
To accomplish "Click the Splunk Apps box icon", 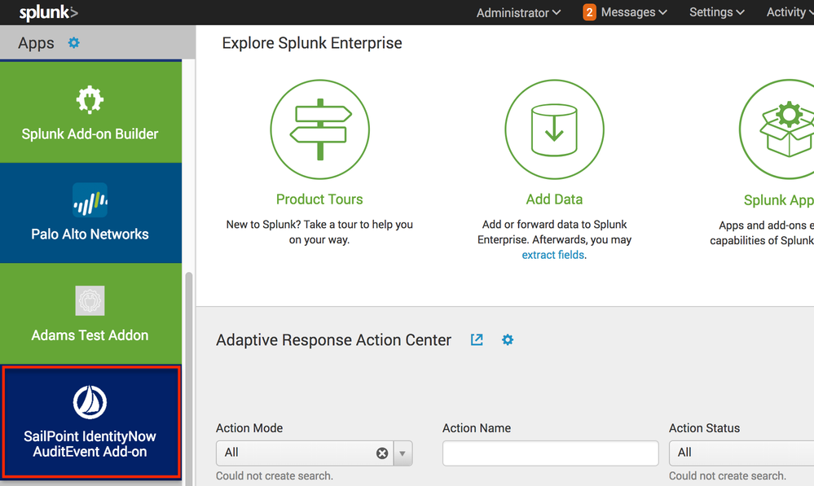I will click(x=784, y=129).
